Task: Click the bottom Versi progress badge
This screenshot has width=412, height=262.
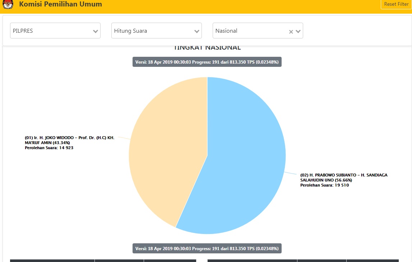Action: coord(207,248)
